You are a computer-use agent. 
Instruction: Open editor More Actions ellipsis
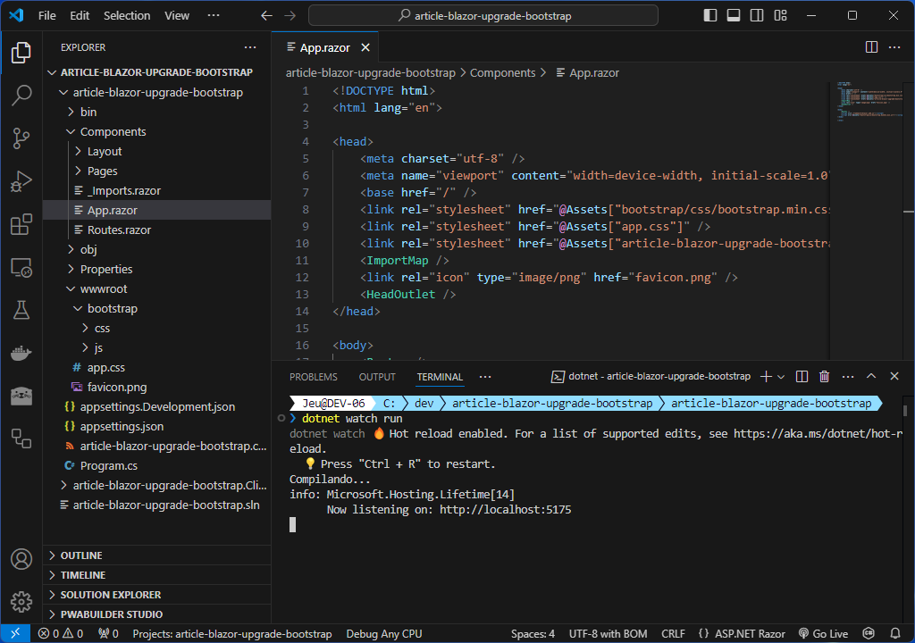click(894, 47)
